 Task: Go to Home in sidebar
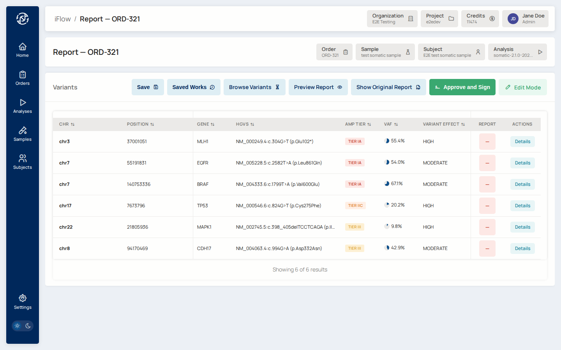click(x=23, y=50)
